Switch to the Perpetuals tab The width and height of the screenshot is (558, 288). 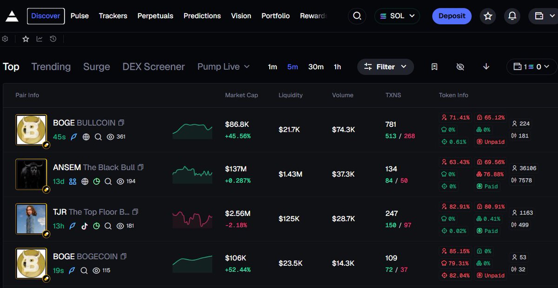click(x=155, y=16)
